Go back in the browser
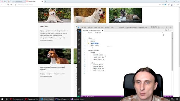180x101 pixels. tap(2, 5)
